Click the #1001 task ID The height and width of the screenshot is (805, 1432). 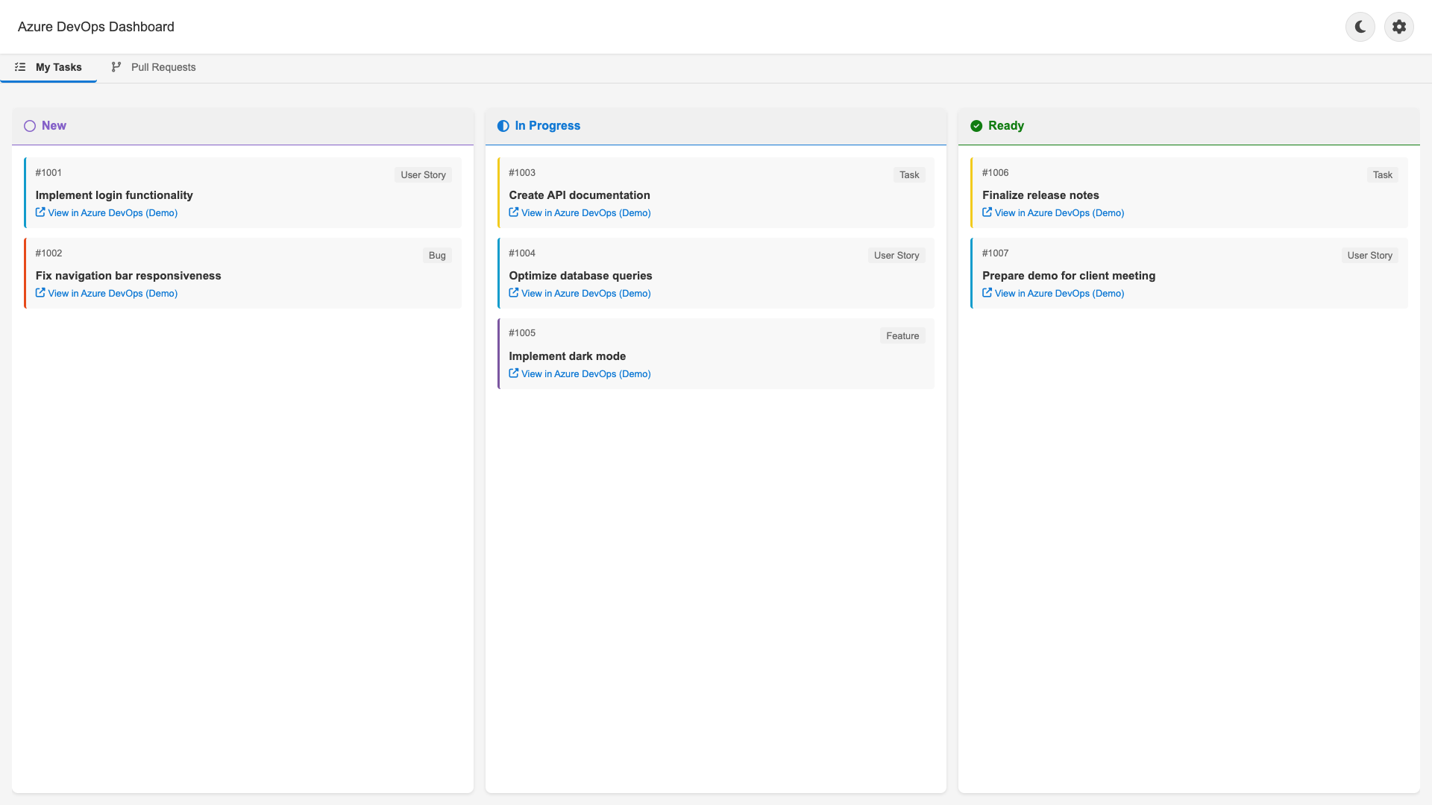coord(48,173)
